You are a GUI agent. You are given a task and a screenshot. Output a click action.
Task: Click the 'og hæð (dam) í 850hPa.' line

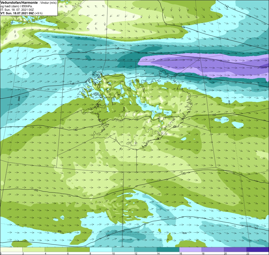coord(16,6)
